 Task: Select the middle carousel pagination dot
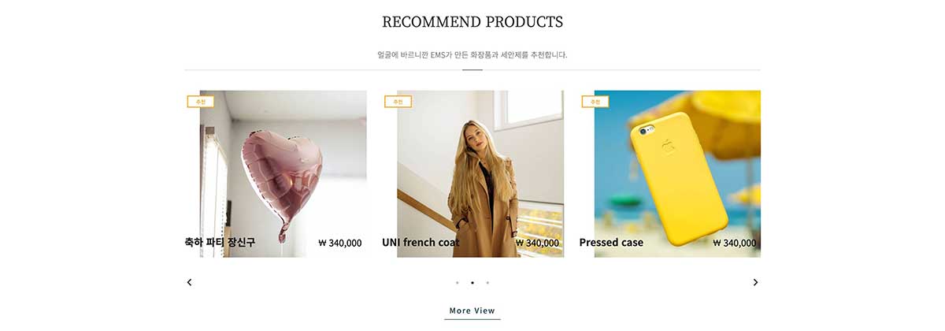pyautogui.click(x=472, y=282)
